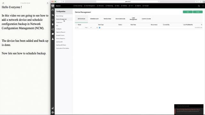Sort by Status column header
This screenshot has height=115, width=205.
[x=120, y=25]
